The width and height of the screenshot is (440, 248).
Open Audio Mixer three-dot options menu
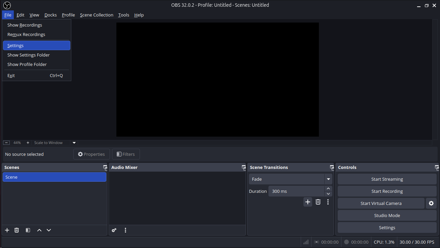pos(125,230)
